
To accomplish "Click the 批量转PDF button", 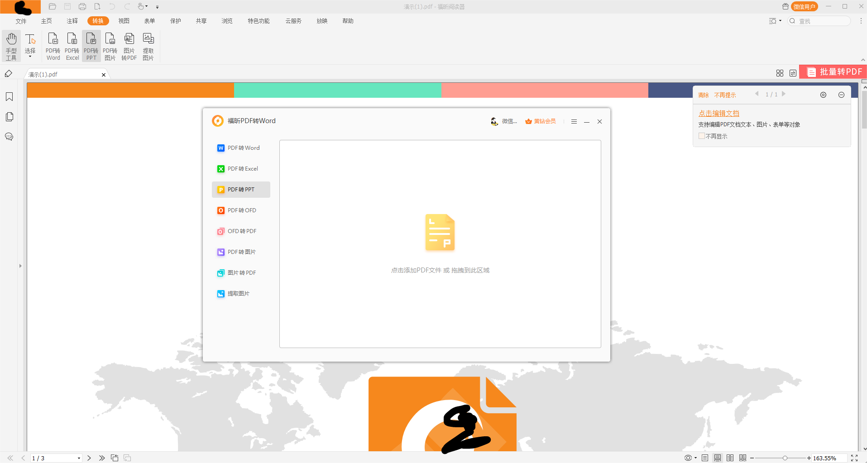I will (x=834, y=72).
